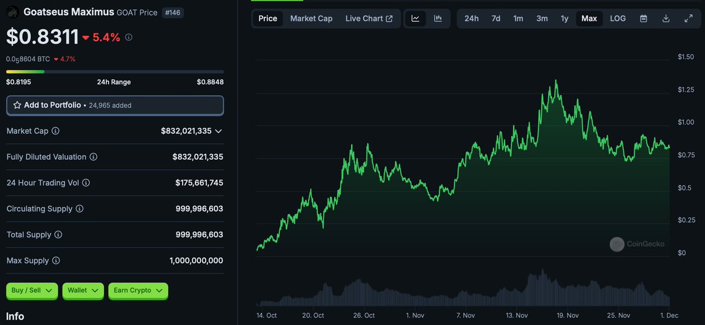Click the #146 rank badge
Screen dimensions: 705x325
click(173, 12)
